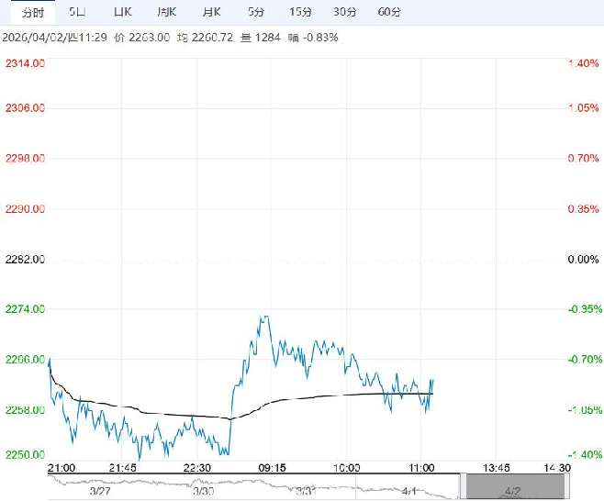
Task: Open the 日K daily candlestick tab
Action: pos(121,12)
